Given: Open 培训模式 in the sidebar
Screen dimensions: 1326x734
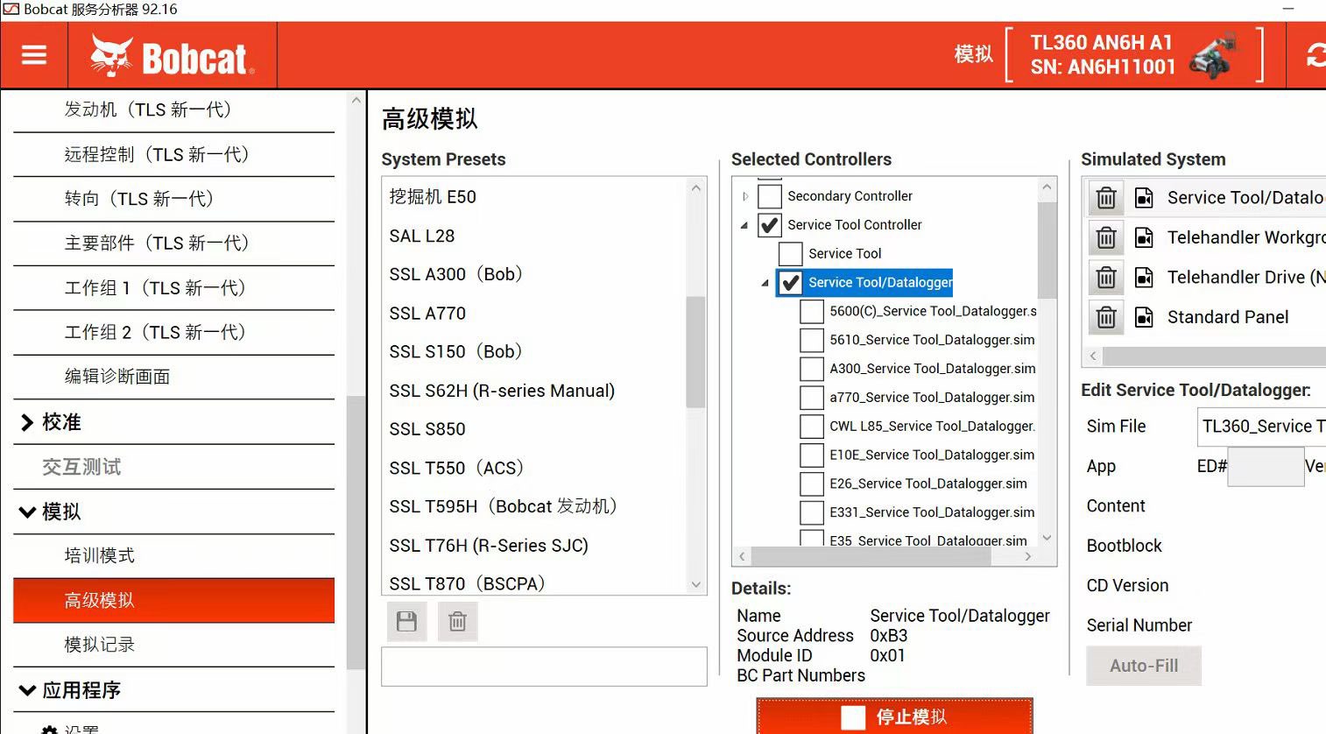Looking at the screenshot, I should (100, 555).
